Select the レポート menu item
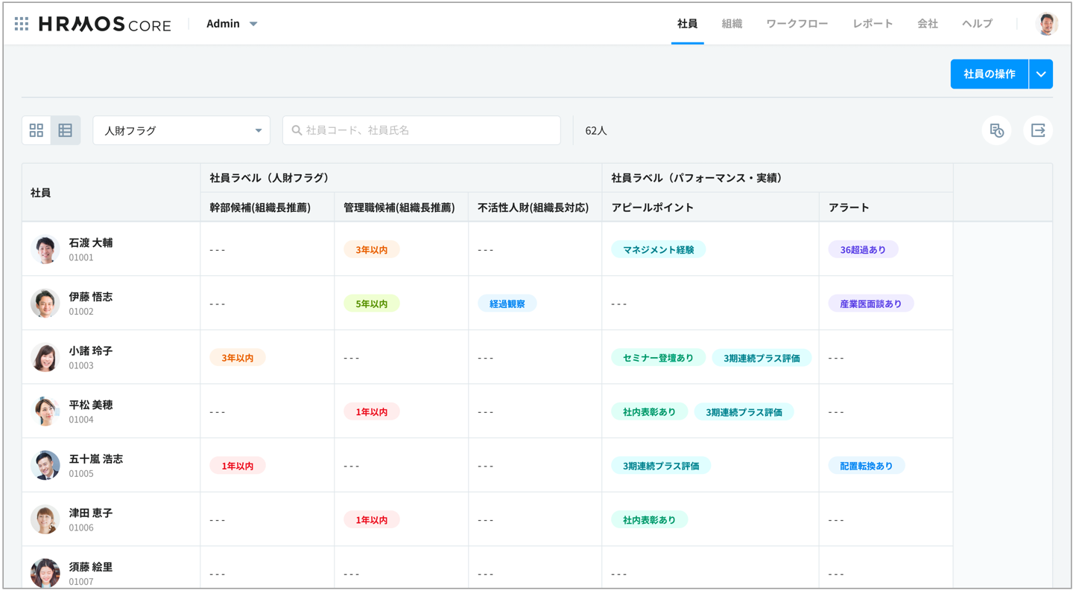The height and width of the screenshot is (590, 1073). click(x=873, y=24)
